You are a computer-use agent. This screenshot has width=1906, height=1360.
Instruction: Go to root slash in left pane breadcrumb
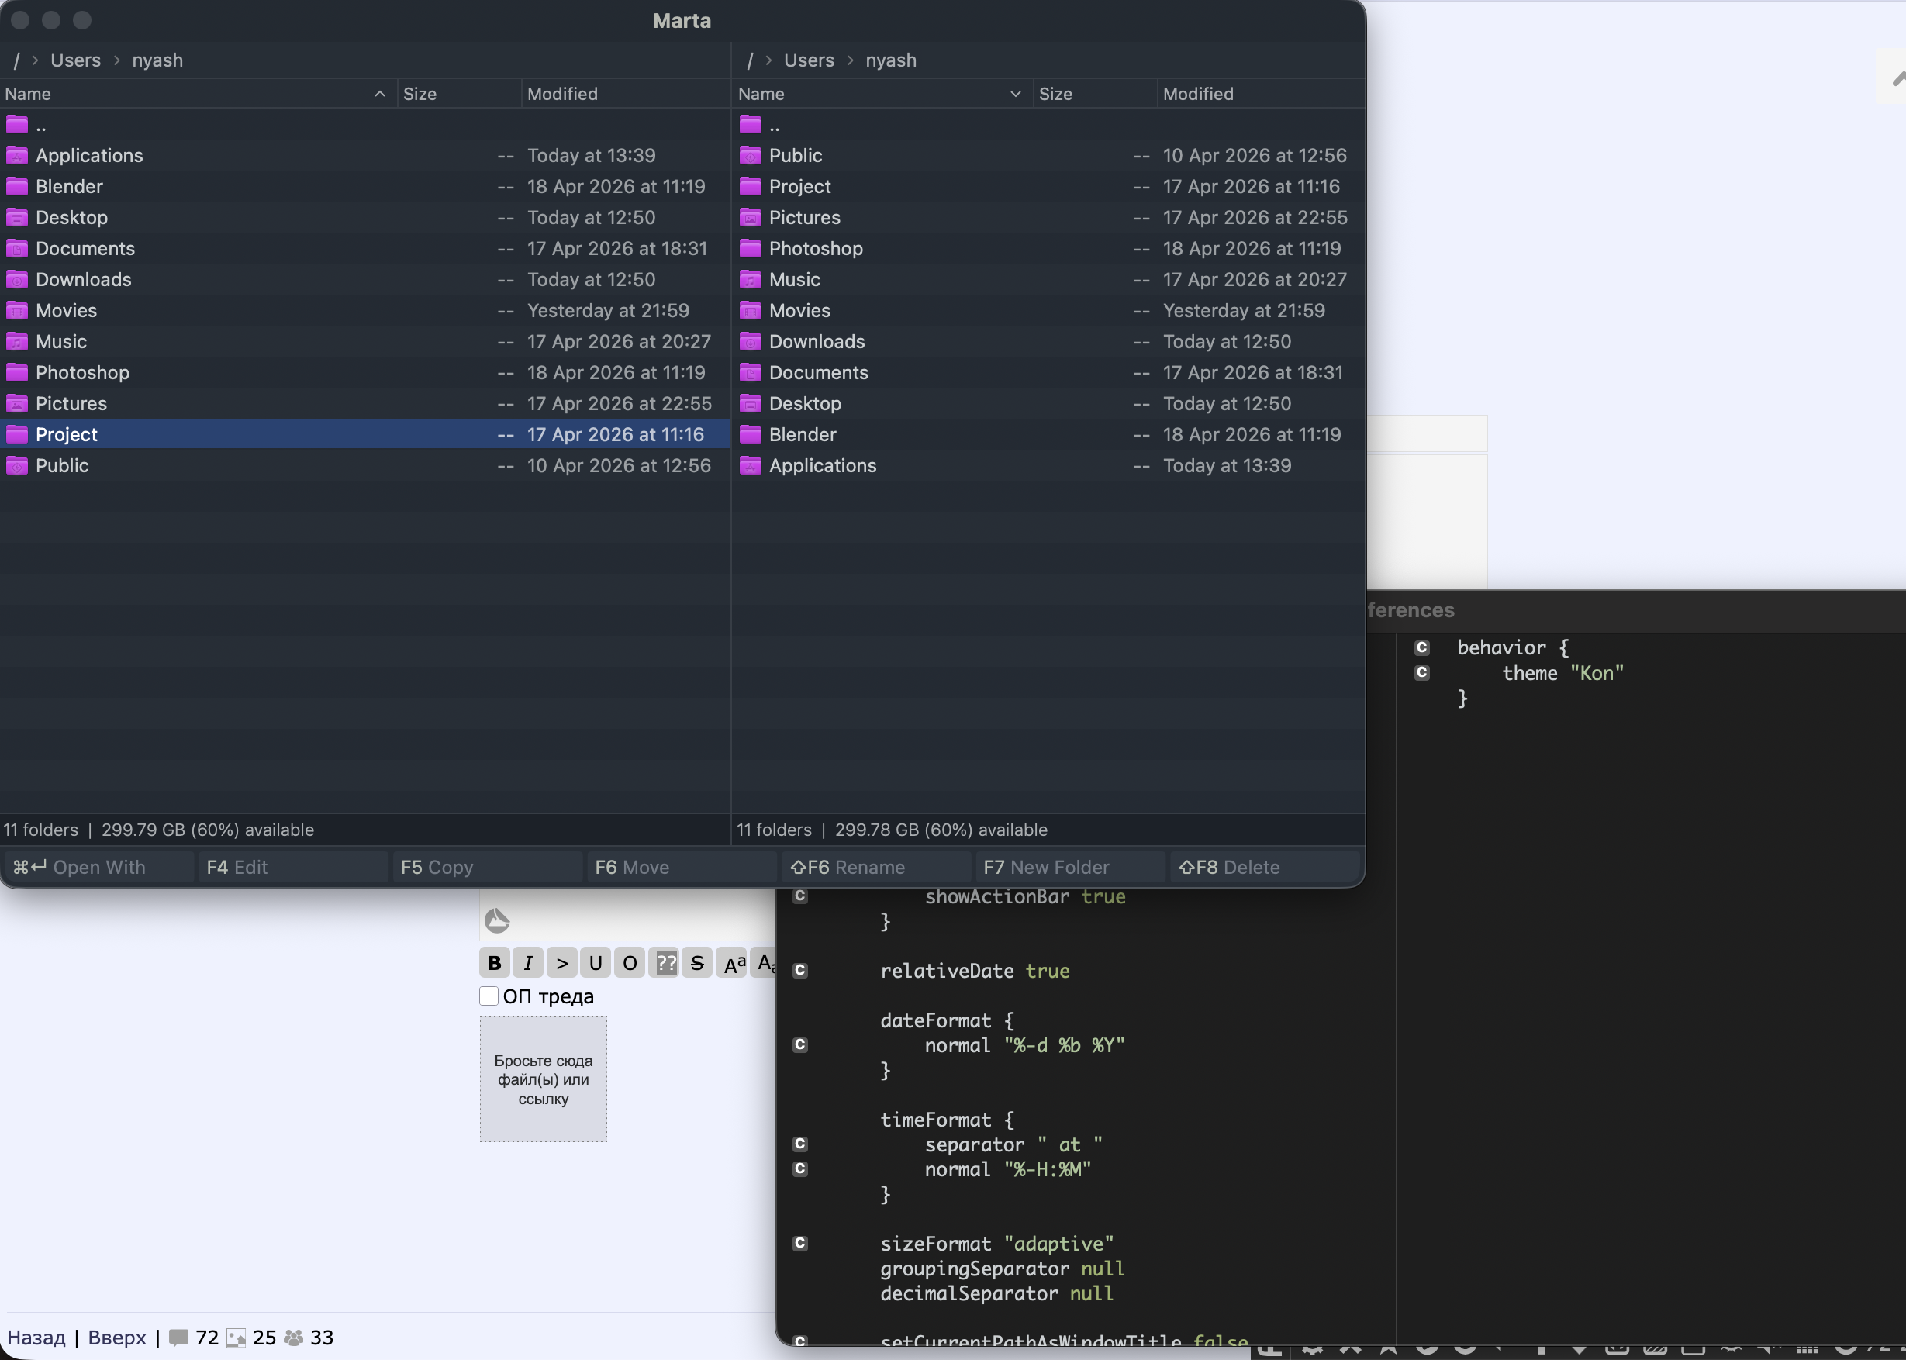click(x=16, y=60)
